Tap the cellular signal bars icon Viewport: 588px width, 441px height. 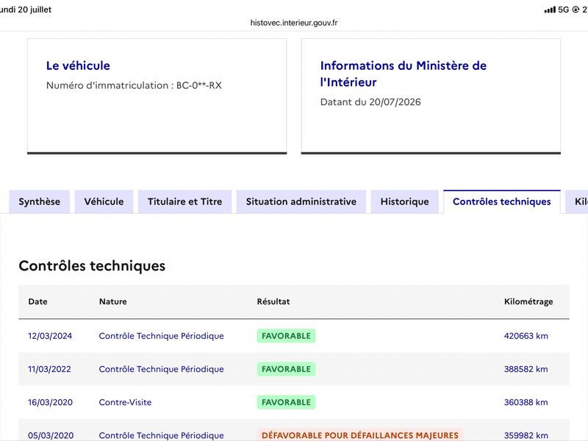[550, 10]
